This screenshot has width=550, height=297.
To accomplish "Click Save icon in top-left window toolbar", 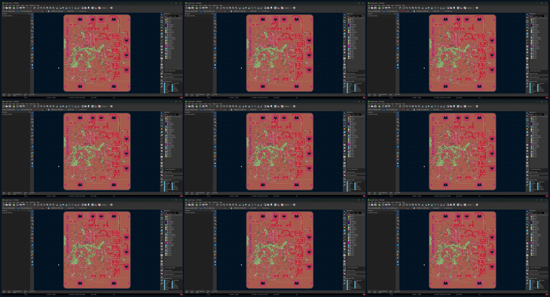I will point(10,8).
